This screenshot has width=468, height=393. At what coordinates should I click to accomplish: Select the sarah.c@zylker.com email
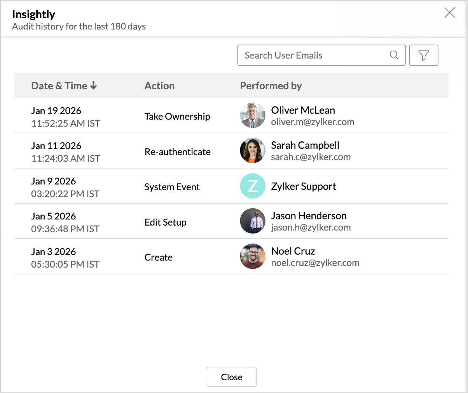[311, 157]
